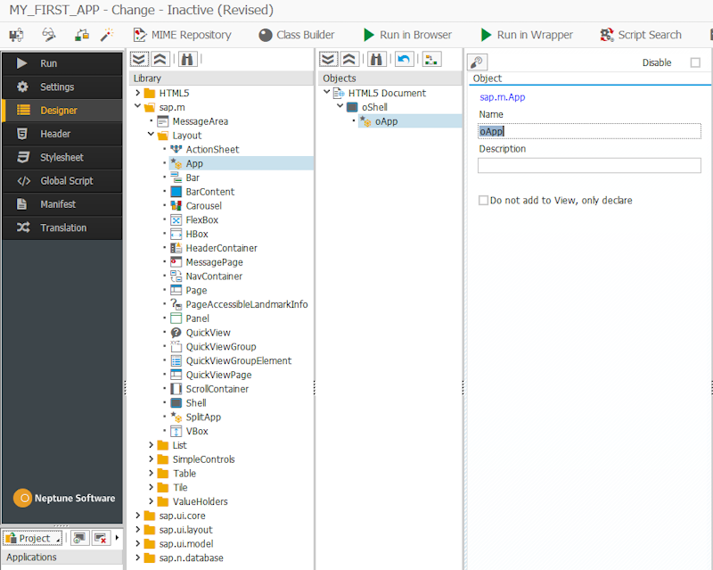
Task: Expand the ValueHolders folder
Action: click(x=151, y=501)
